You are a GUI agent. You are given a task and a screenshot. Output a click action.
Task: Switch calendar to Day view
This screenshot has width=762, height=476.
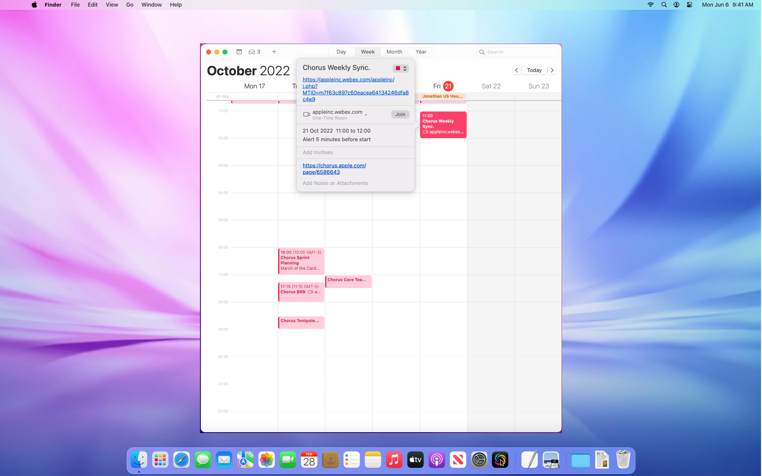341,52
